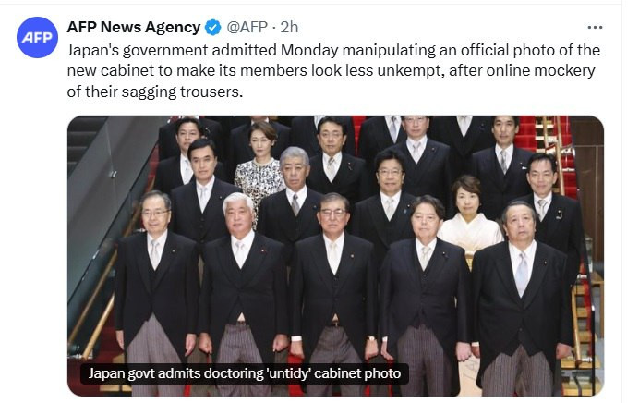639x403 pixels.
Task: Click the word 'Monday' in the tweet
Action: click(309, 50)
